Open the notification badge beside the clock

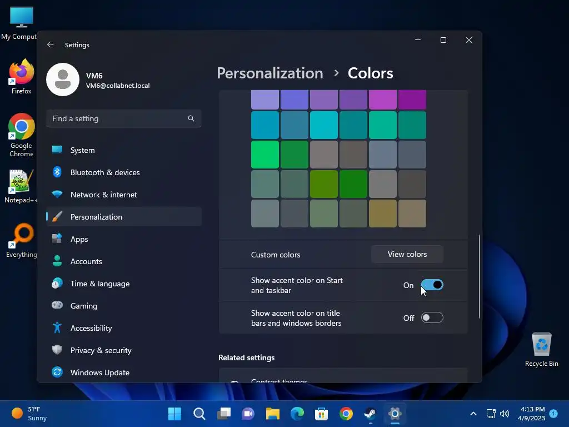[553, 413]
